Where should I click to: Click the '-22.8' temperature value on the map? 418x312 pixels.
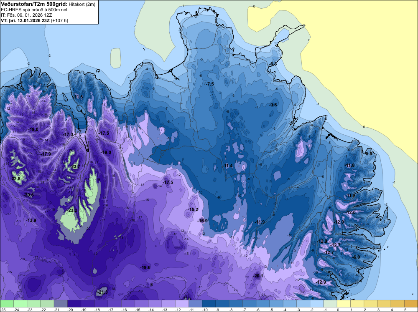click(x=15, y=179)
